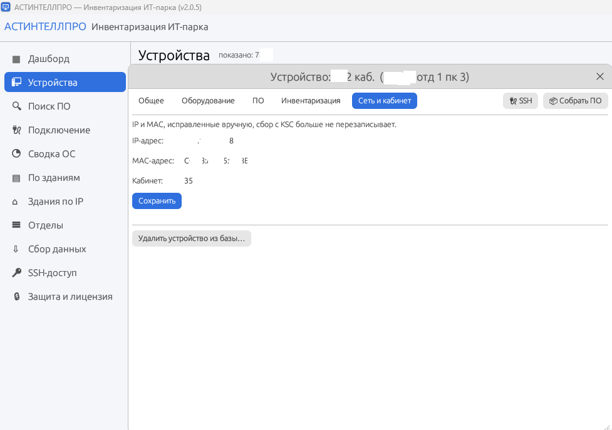Click the Собрать ПО button
612x430 pixels.
click(x=575, y=101)
